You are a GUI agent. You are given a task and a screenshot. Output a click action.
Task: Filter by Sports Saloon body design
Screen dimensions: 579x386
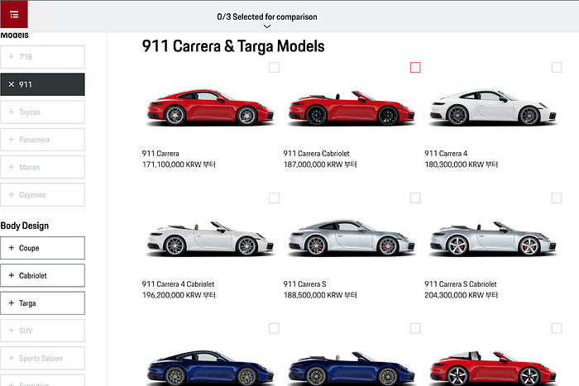click(x=42, y=358)
